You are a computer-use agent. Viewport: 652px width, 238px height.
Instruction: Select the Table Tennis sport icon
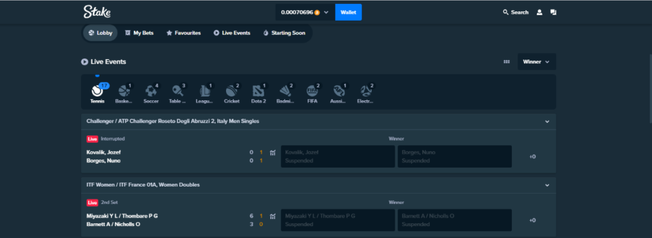pyautogui.click(x=178, y=93)
